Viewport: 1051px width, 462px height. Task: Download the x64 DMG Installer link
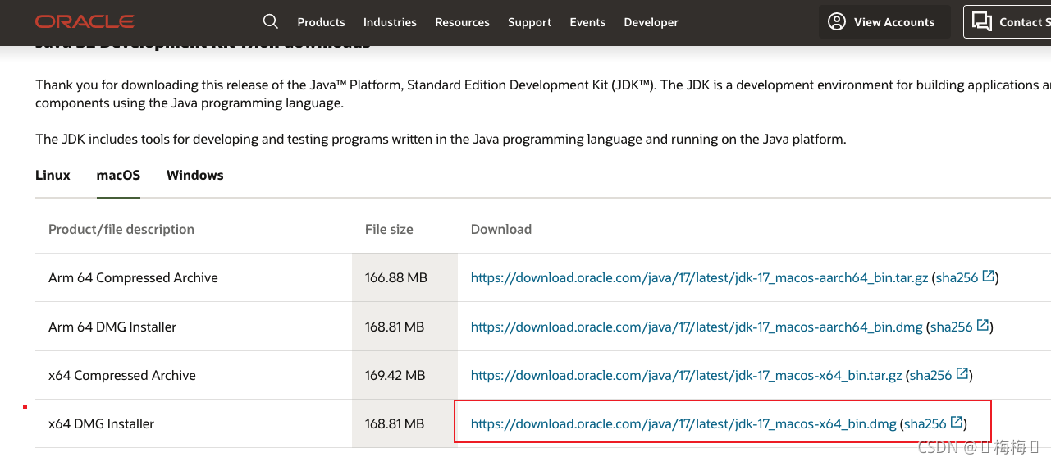point(683,424)
